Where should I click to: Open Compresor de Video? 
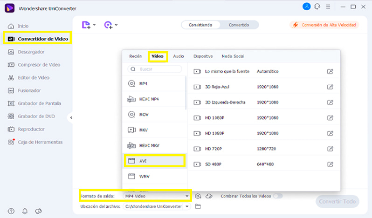(34, 65)
